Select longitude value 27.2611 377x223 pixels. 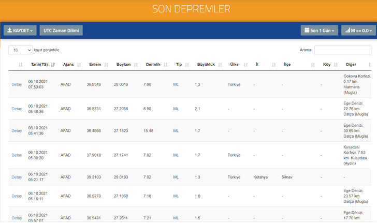click(x=121, y=218)
